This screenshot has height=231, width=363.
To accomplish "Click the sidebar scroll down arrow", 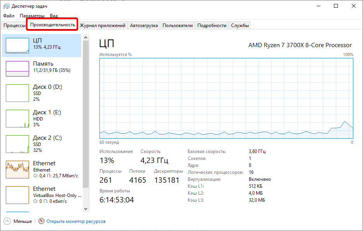I will tap(86, 209).
